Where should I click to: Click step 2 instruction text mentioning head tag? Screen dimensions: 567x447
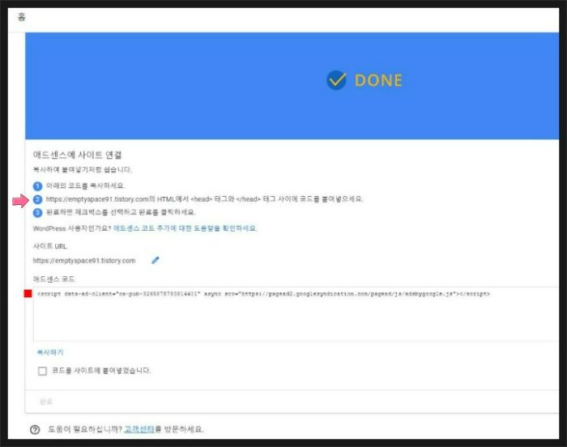[204, 199]
